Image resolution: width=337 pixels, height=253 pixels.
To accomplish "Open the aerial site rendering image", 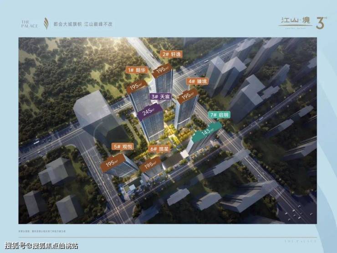I will pos(168,130).
